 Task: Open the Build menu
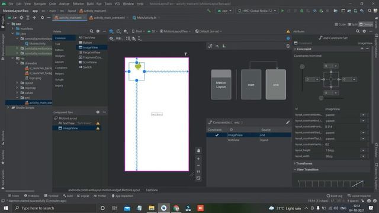tap(90, 4)
